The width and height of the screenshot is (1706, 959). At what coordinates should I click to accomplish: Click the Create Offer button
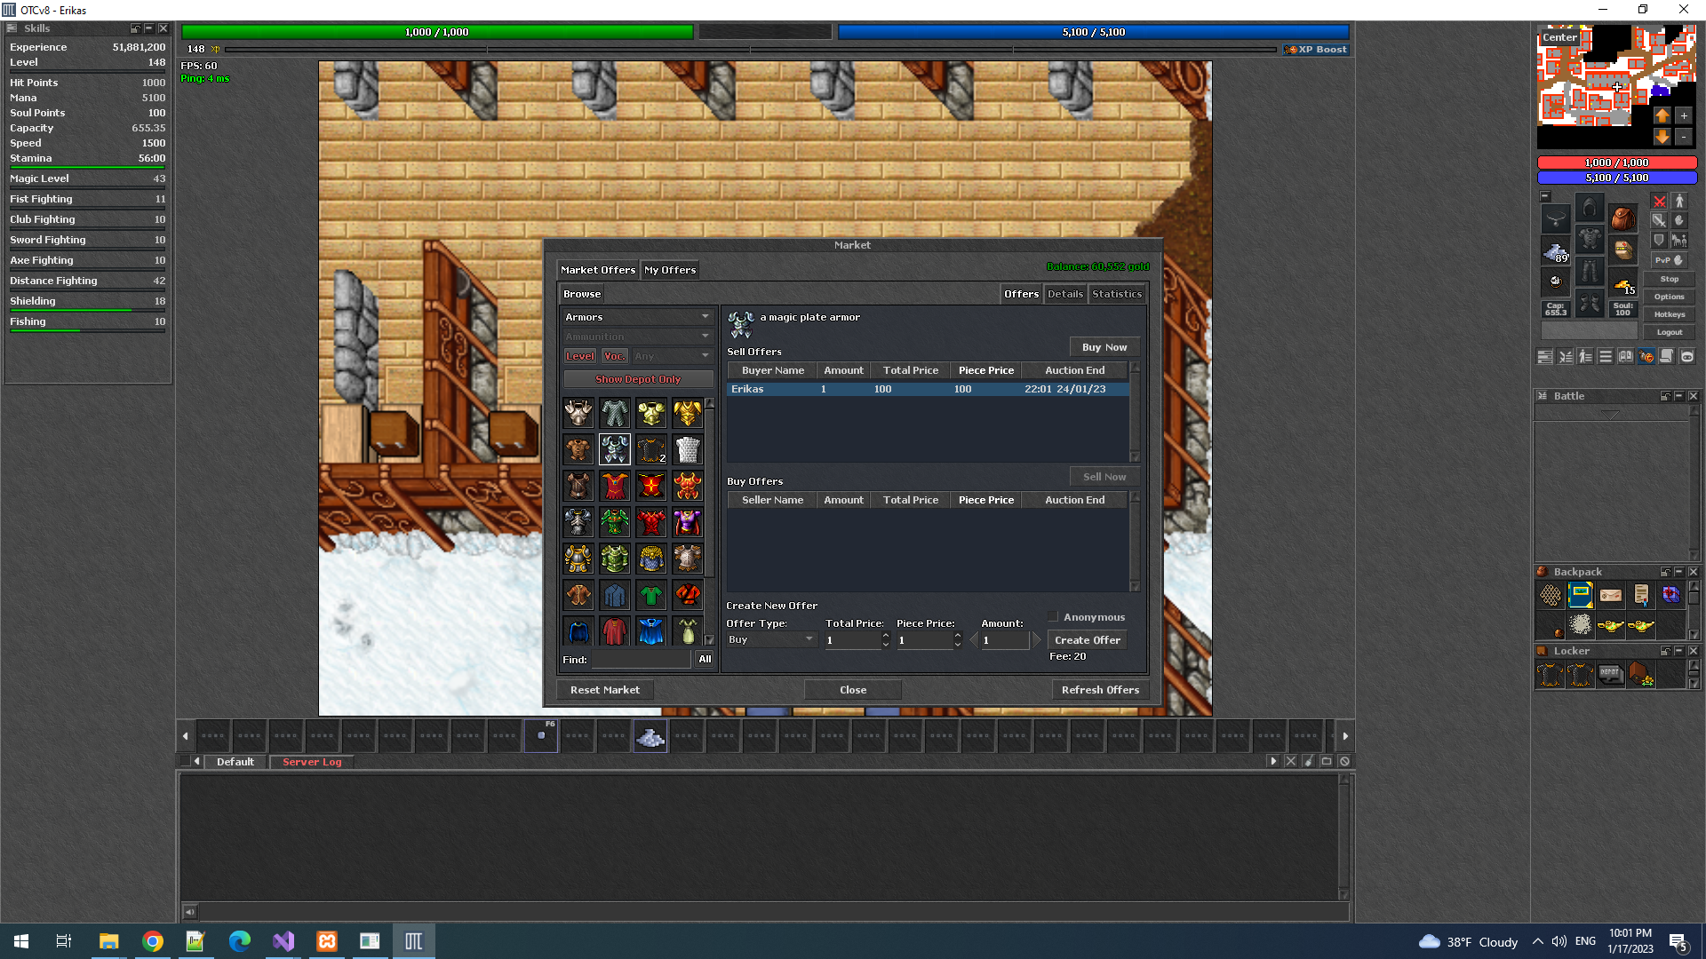click(1088, 640)
